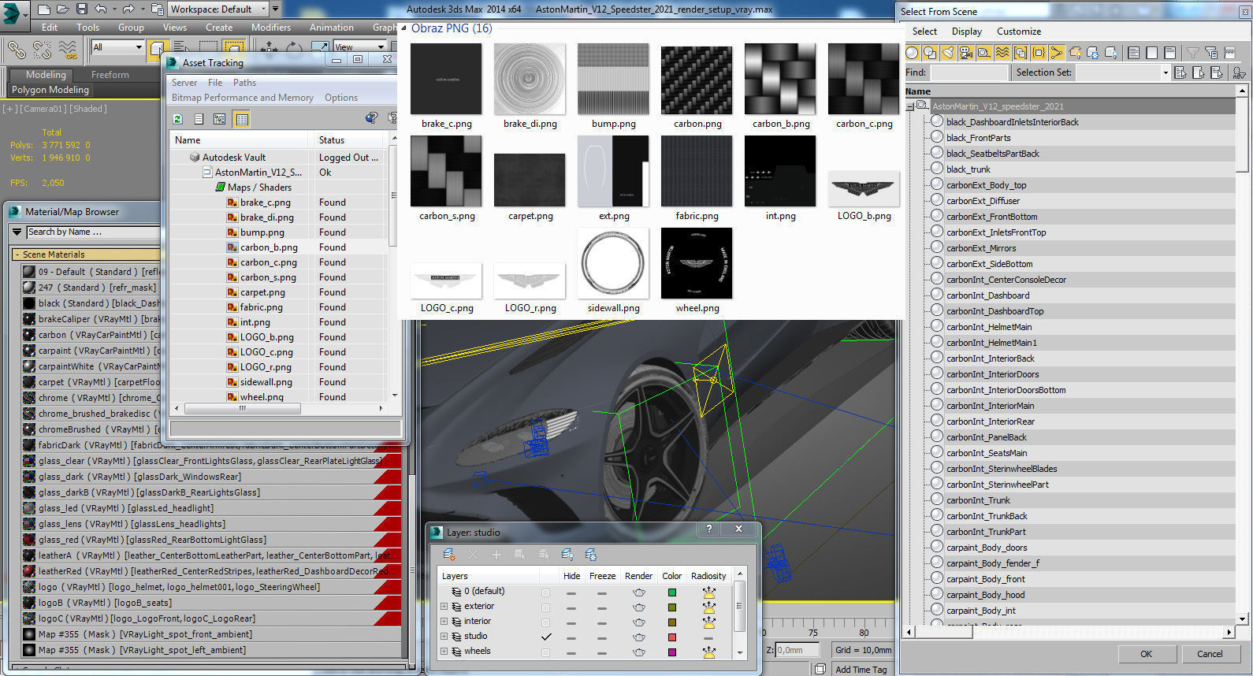
Task: Open Material/Map Browser options arrow
Action: click(x=17, y=232)
